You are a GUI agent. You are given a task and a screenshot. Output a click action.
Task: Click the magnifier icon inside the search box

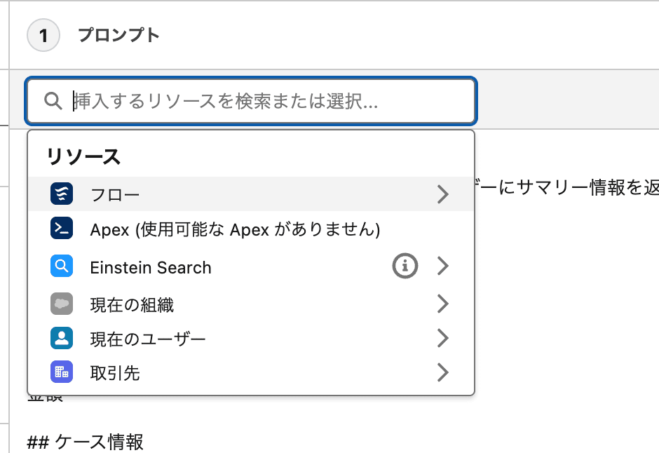pyautogui.click(x=53, y=100)
